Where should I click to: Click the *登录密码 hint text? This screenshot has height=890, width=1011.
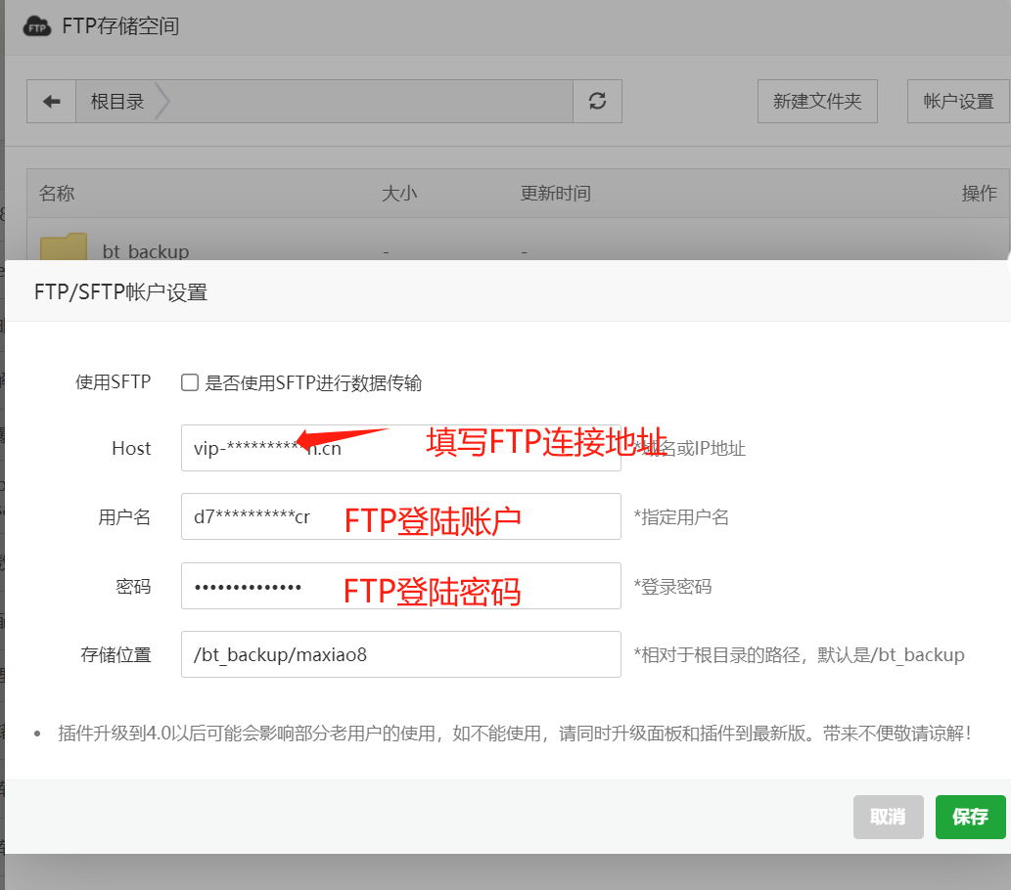coord(672,587)
